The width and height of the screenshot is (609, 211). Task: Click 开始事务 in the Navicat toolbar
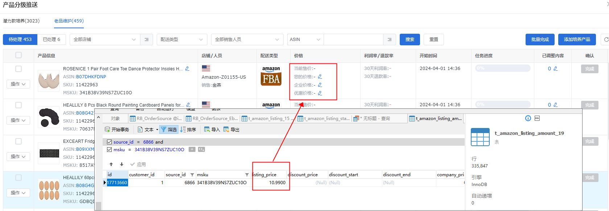point(117,129)
